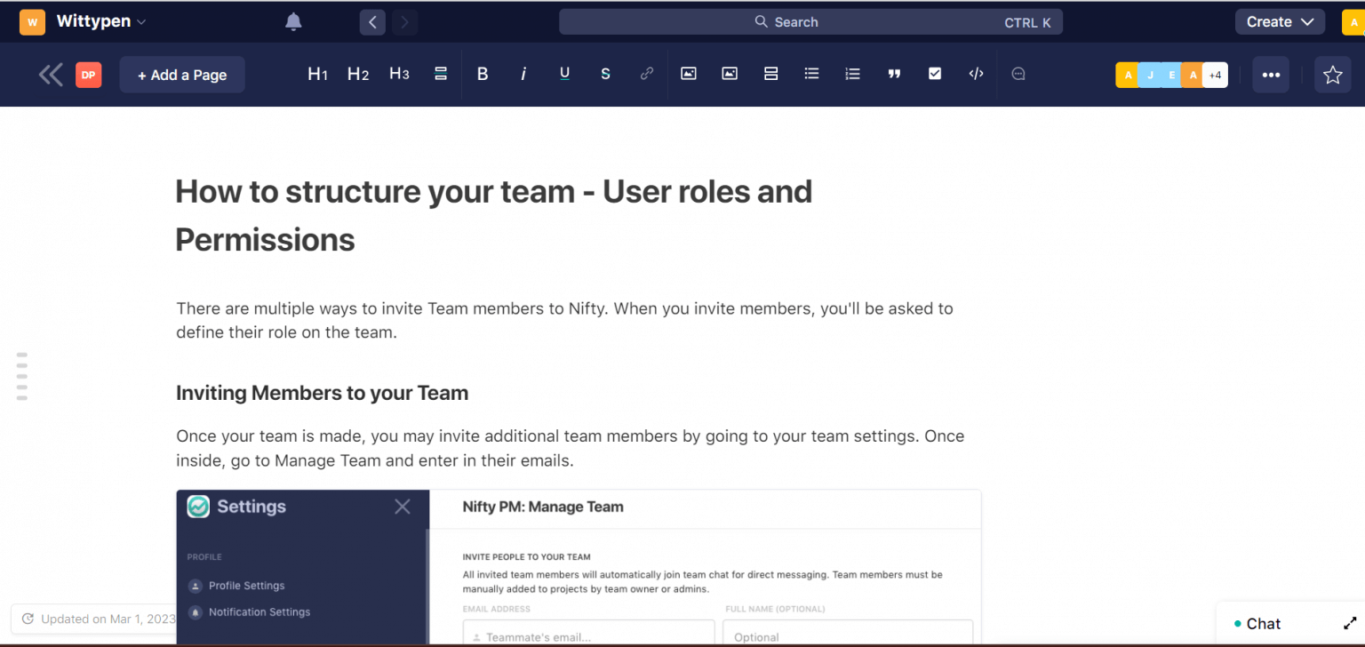Viewport: 1365px width, 647px height.
Task: Insert a blockquote
Action: click(x=894, y=74)
